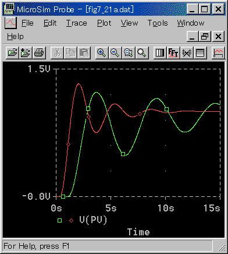Open the View menu

129,23
